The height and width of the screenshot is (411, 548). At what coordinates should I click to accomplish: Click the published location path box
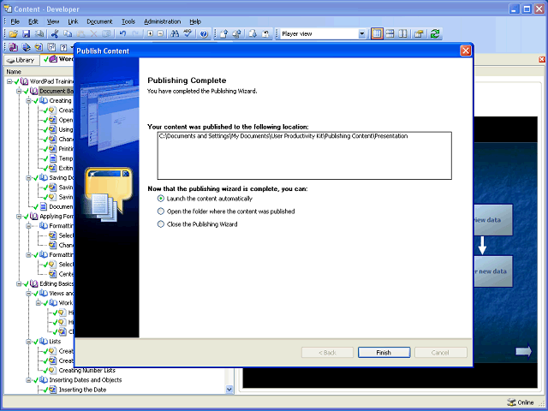coord(305,156)
